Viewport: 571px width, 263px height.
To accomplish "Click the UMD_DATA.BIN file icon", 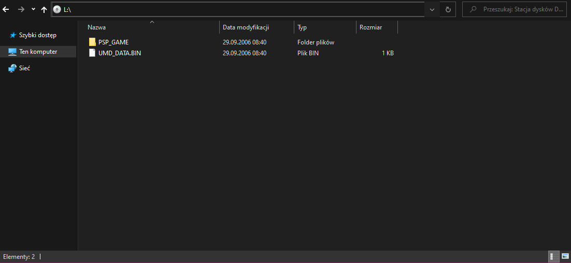I will 92,53.
